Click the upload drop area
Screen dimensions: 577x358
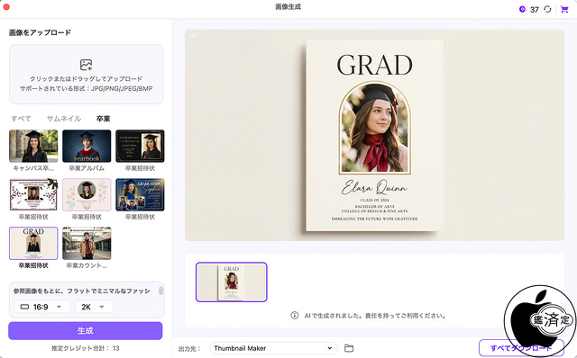click(87, 74)
